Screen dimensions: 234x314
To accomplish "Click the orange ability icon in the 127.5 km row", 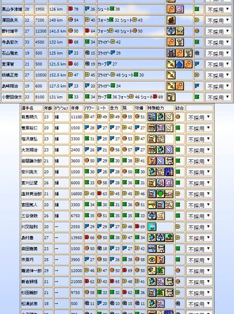I will [x=179, y=86].
